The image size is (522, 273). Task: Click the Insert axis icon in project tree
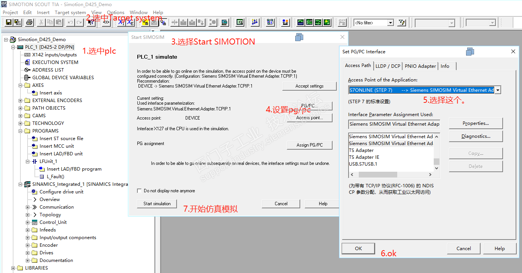click(35, 93)
